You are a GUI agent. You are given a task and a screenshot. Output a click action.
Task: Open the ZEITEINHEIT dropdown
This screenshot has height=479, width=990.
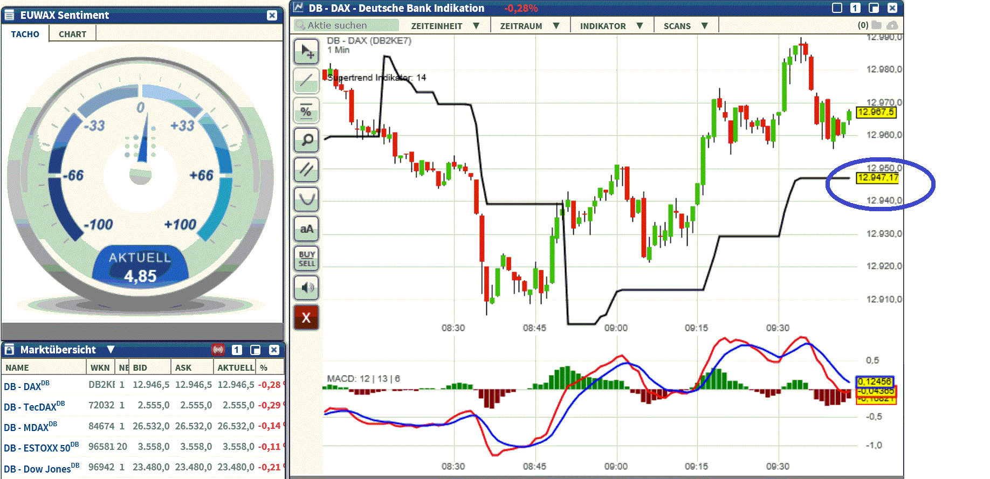[x=445, y=26]
